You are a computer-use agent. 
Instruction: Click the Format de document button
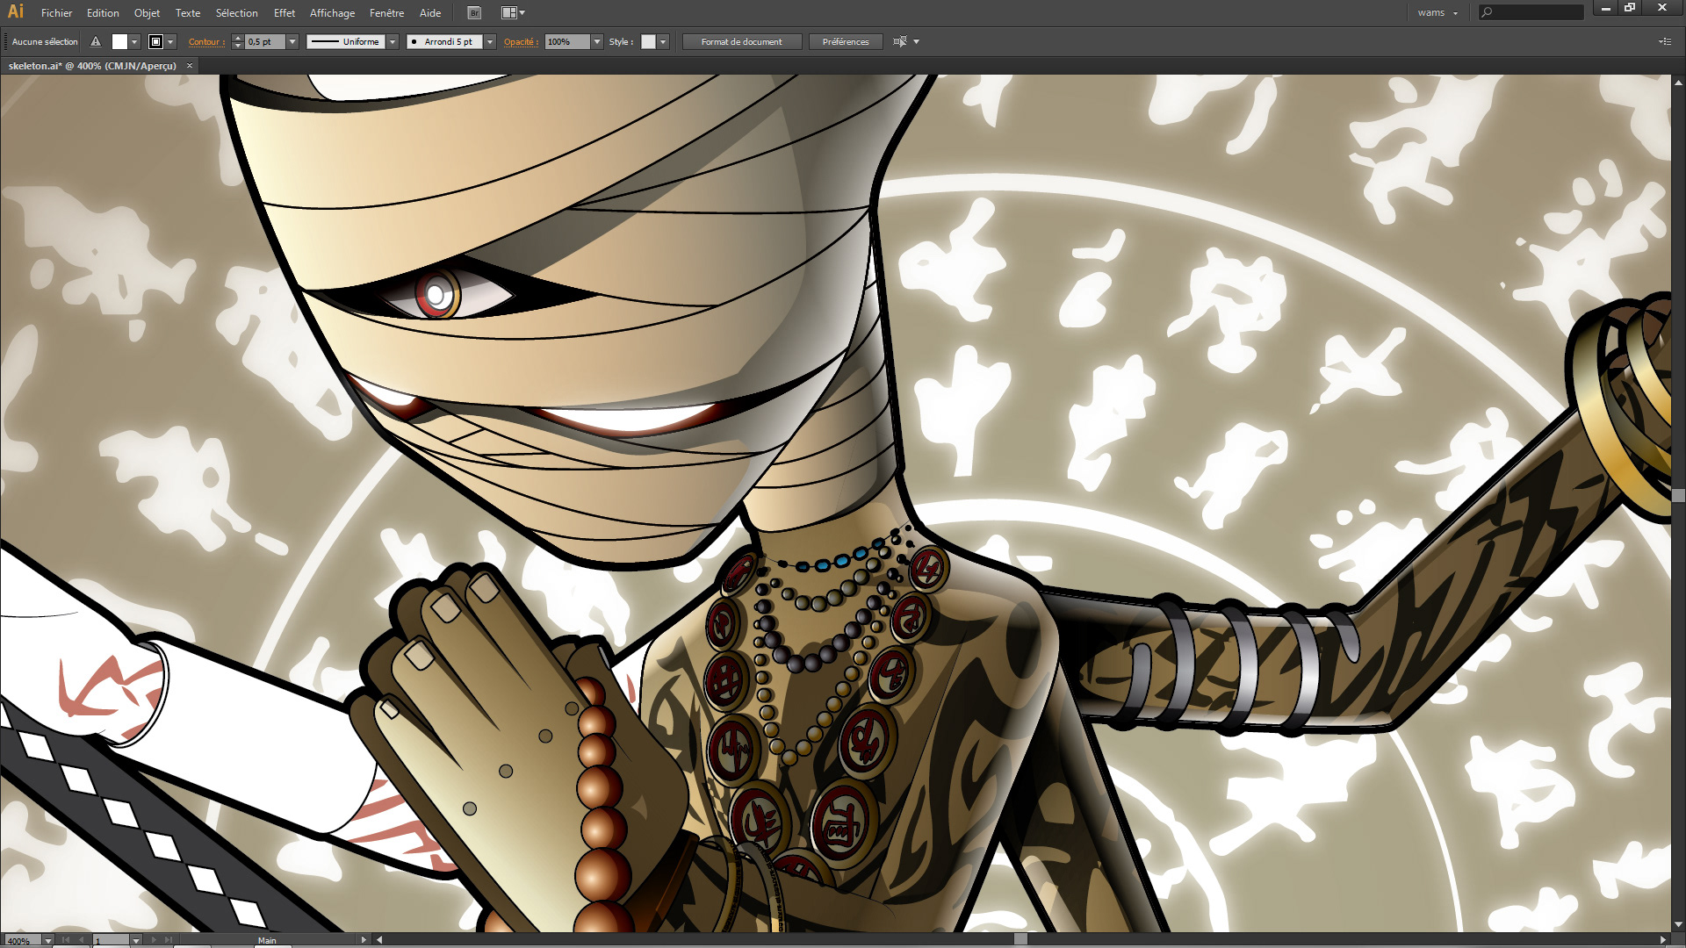click(741, 42)
